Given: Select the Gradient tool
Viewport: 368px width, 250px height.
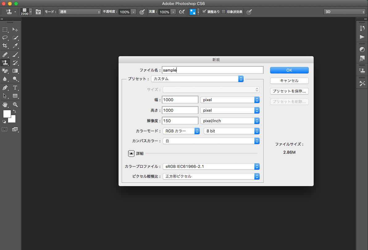Looking at the screenshot, I should (15, 71).
